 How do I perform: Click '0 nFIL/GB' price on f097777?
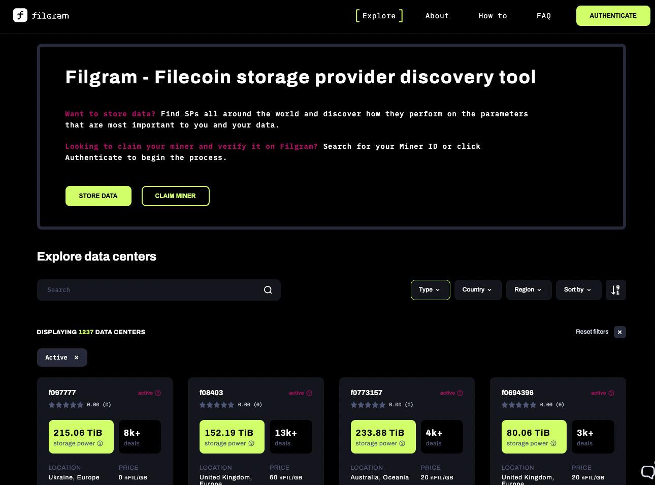pyautogui.click(x=133, y=477)
